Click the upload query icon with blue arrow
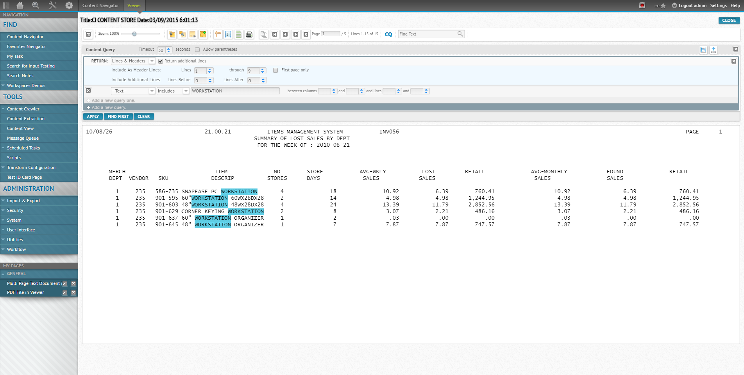The height and width of the screenshot is (375, 744). pyautogui.click(x=714, y=50)
